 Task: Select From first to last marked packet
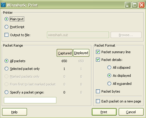pos(6,84)
